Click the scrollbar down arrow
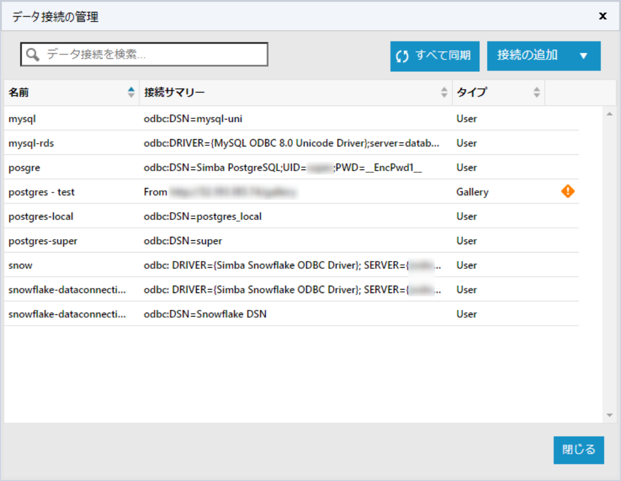Viewport: 621px width, 481px height. (609, 416)
